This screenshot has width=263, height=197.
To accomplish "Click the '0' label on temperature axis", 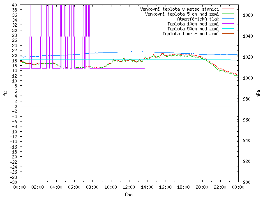I will tap(16, 106).
